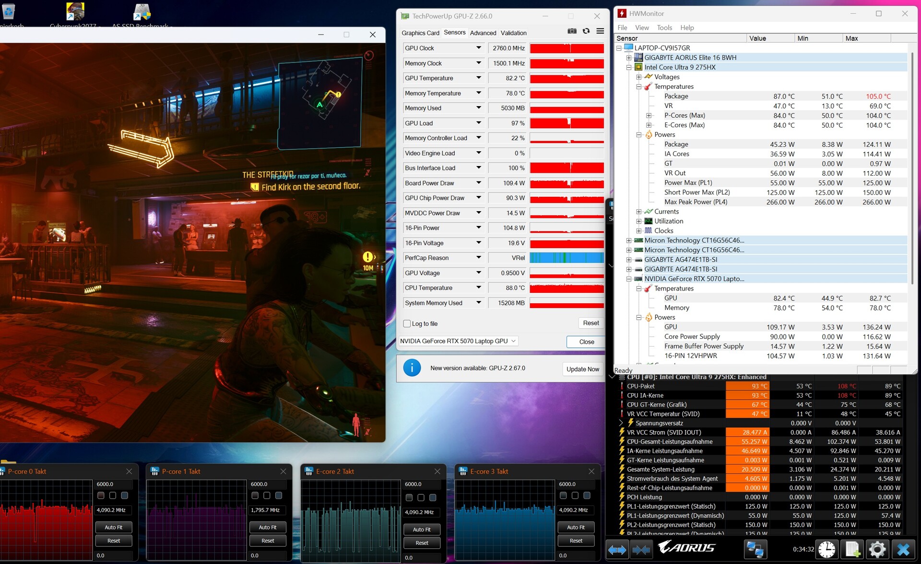Click HWiNFO expand arrows icon
The image size is (921, 564).
tap(617, 550)
